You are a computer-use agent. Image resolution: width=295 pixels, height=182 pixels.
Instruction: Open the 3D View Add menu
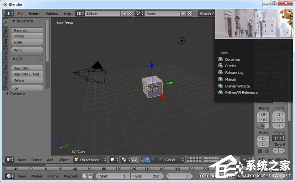(x=50, y=160)
